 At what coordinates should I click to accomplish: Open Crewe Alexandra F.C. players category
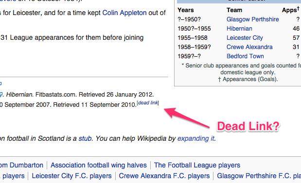[164, 176]
